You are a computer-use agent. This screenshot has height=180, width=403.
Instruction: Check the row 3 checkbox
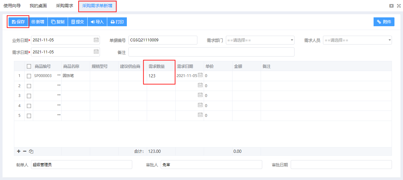pyautogui.click(x=29, y=96)
